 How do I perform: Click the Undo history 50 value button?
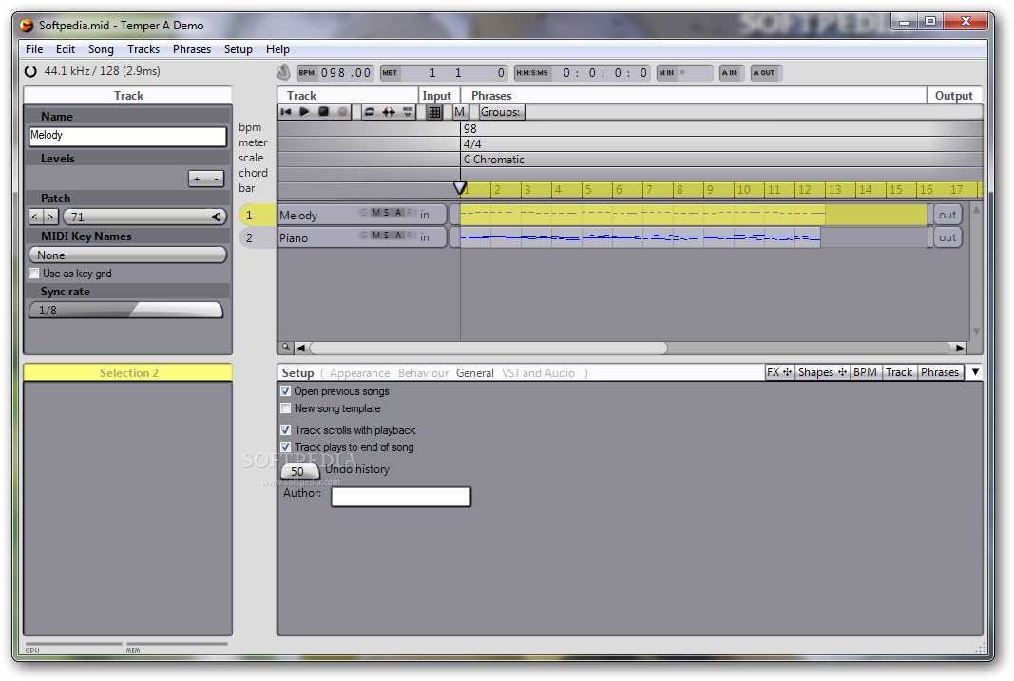298,471
